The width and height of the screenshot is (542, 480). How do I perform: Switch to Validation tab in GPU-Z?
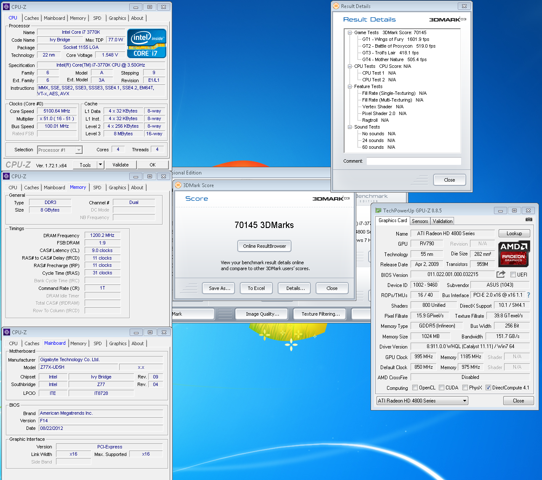point(443,221)
